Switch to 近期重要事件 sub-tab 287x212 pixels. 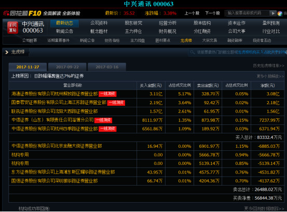pos(59,40)
